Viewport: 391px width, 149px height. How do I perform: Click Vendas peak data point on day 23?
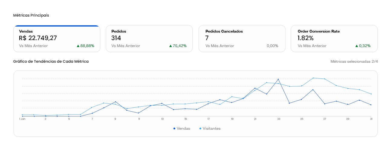pos(278,79)
